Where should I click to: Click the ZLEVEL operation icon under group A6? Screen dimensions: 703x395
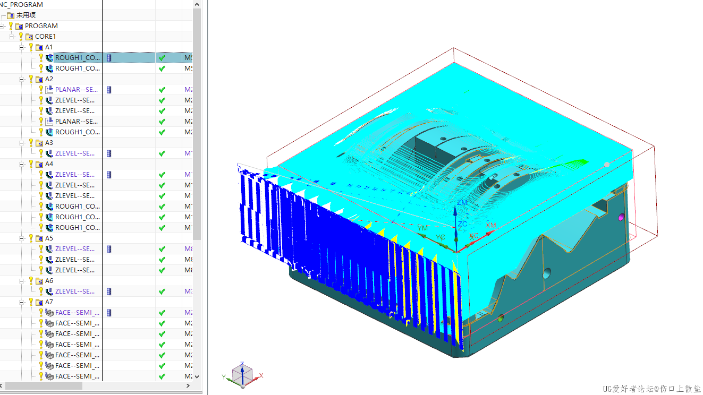click(x=50, y=291)
